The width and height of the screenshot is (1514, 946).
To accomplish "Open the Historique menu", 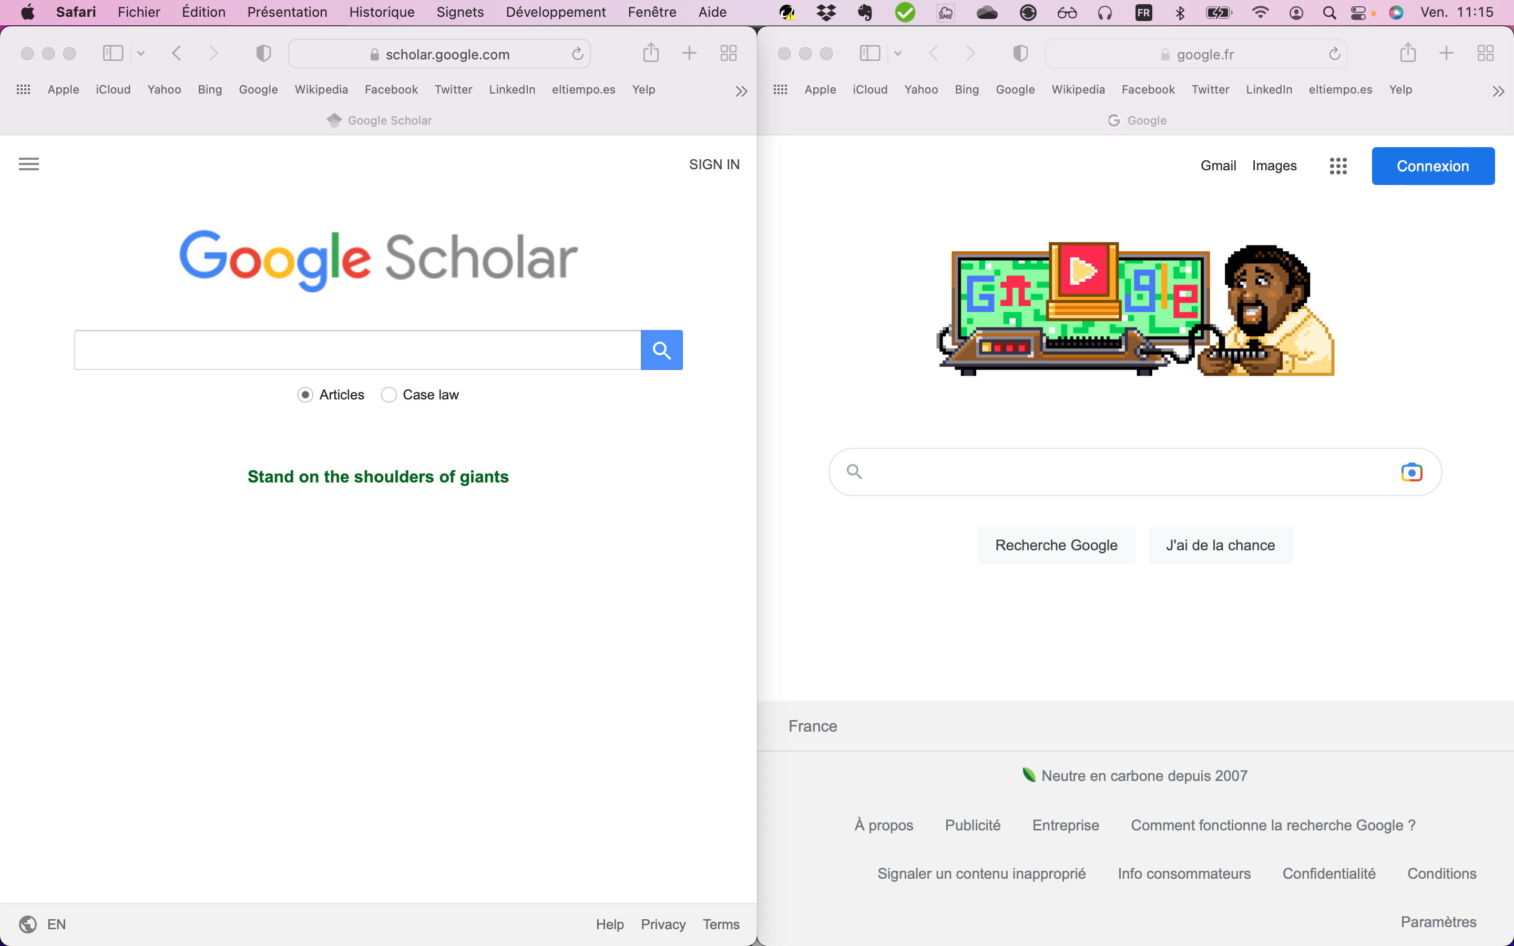I will (x=382, y=12).
